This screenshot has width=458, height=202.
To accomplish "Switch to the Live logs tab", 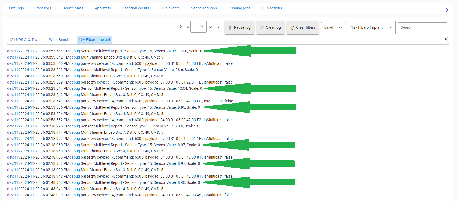I will click(x=16, y=8).
